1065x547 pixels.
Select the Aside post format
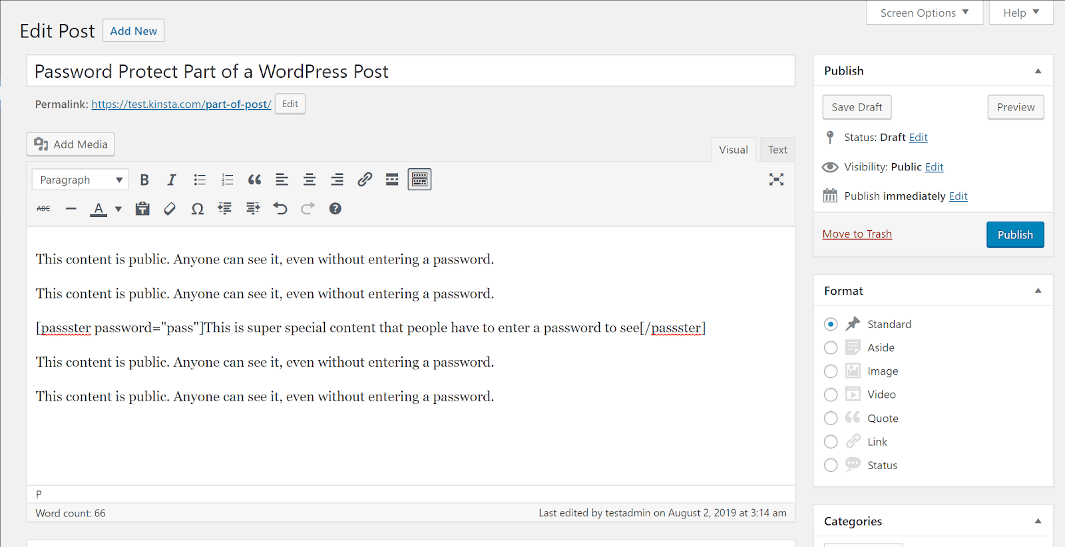(x=831, y=347)
